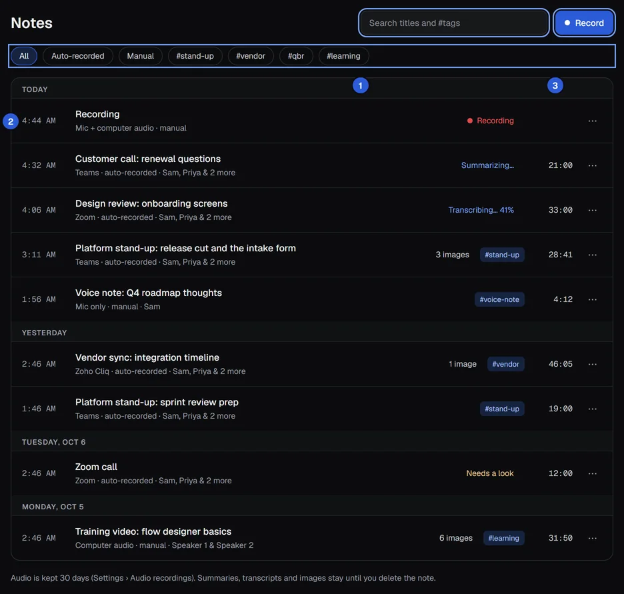Click the 4:44 AM timestamp
Screen dimensions: 624x594
(39, 121)
